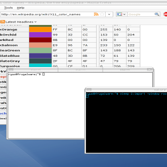This screenshot has height=167, width=167.
Task: Close the xterm window with its X button
Action: click(x=149, y=69)
